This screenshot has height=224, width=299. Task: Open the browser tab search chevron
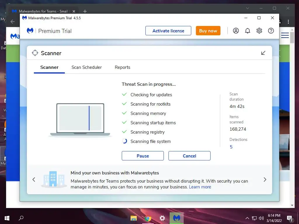coord(248,8)
